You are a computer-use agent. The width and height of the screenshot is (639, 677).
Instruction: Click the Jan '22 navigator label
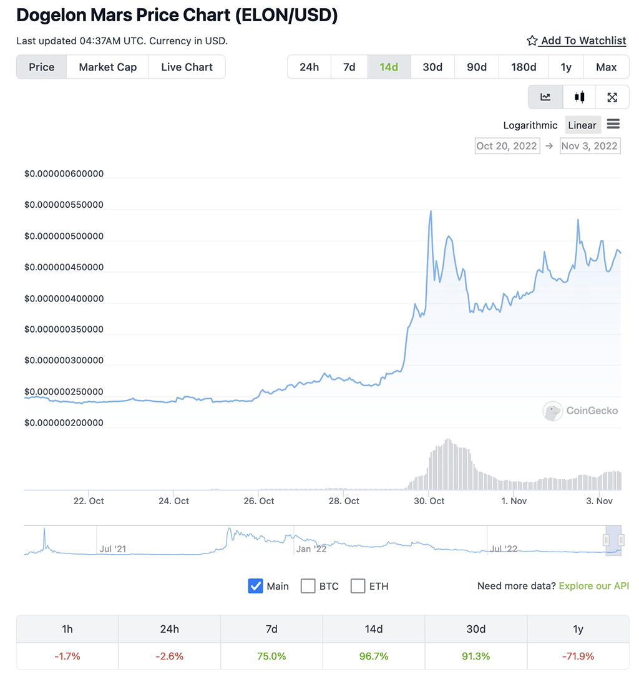311,548
